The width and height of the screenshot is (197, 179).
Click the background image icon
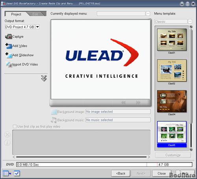54,112
